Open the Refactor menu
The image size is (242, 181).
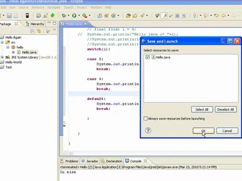tap(38, 7)
